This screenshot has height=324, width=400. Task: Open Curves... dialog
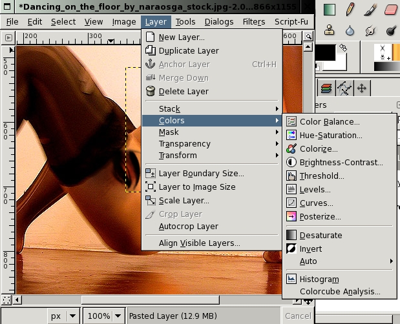coord(339,203)
